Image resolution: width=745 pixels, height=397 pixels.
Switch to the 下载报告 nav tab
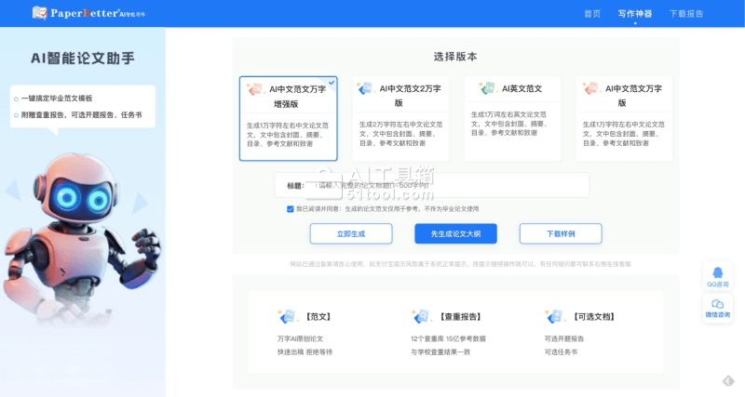pos(686,14)
